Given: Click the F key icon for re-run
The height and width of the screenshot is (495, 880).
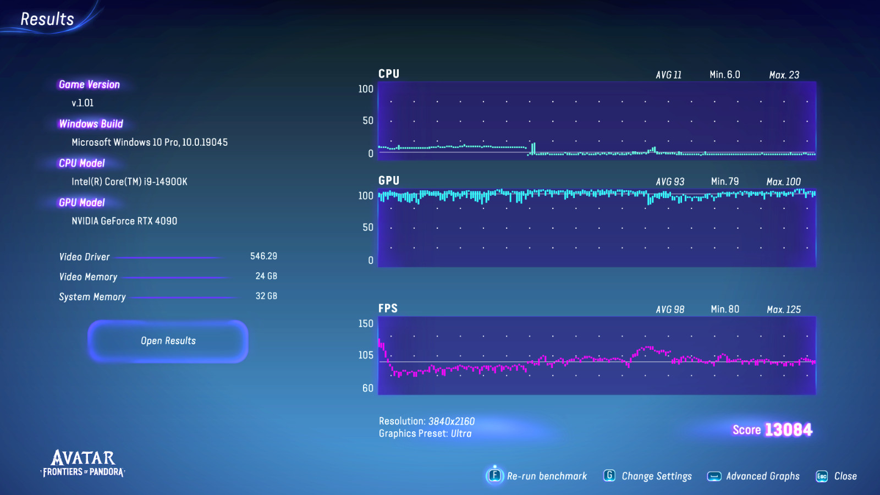Looking at the screenshot, I should tap(494, 475).
